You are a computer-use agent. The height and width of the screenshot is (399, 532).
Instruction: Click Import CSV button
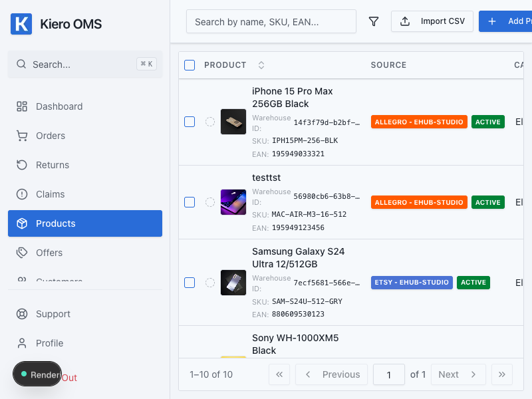(432, 21)
